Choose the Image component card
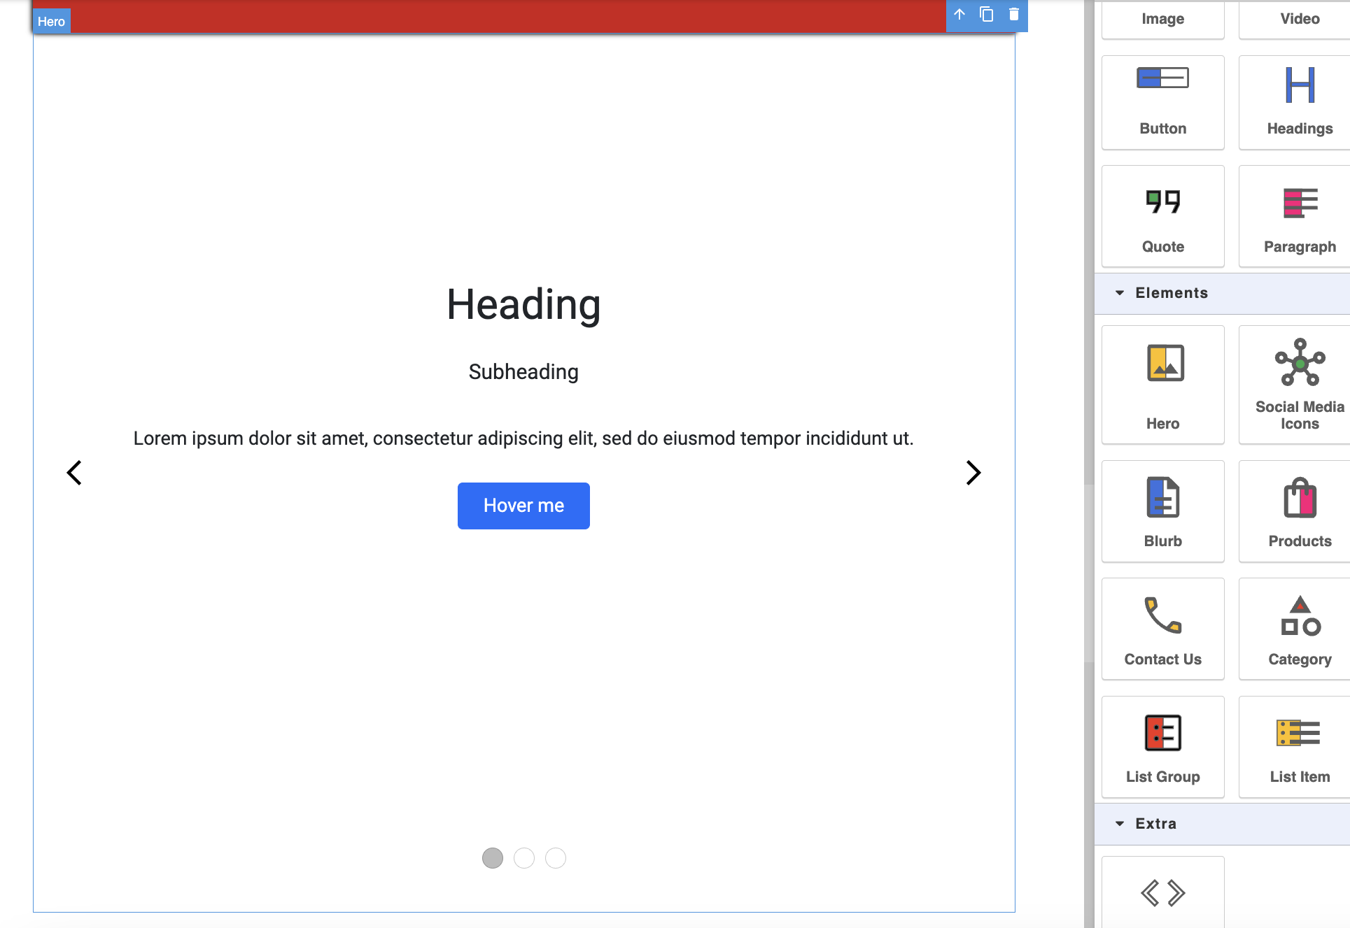The image size is (1350, 928). (x=1163, y=19)
